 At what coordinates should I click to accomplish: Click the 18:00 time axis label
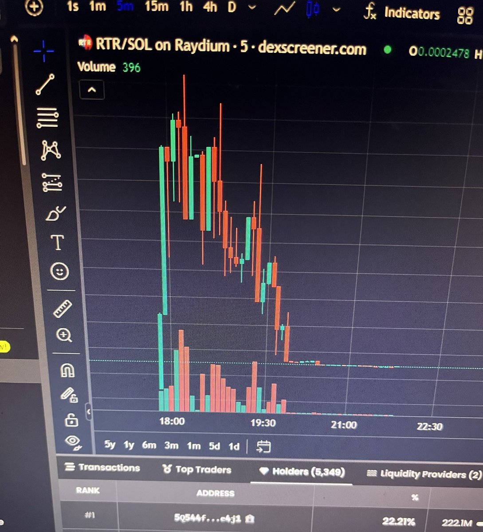(x=172, y=421)
